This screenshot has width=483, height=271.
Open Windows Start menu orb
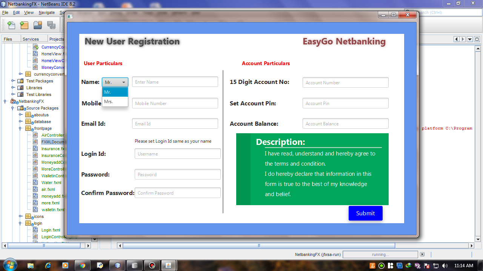point(9,265)
